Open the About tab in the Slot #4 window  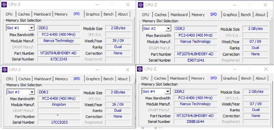[x=261, y=78]
